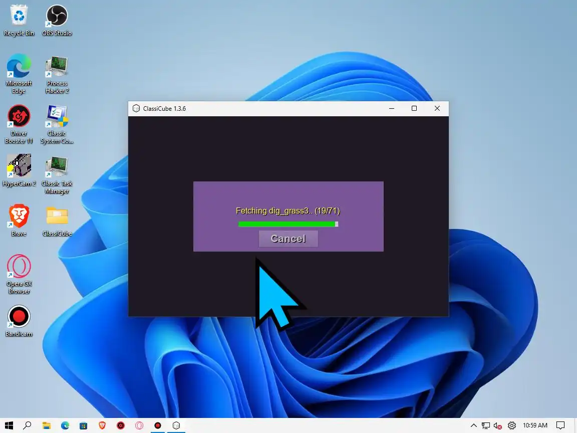Image resolution: width=577 pixels, height=433 pixels.
Task: Open Driver Booster from the taskbar
Action: (121, 425)
